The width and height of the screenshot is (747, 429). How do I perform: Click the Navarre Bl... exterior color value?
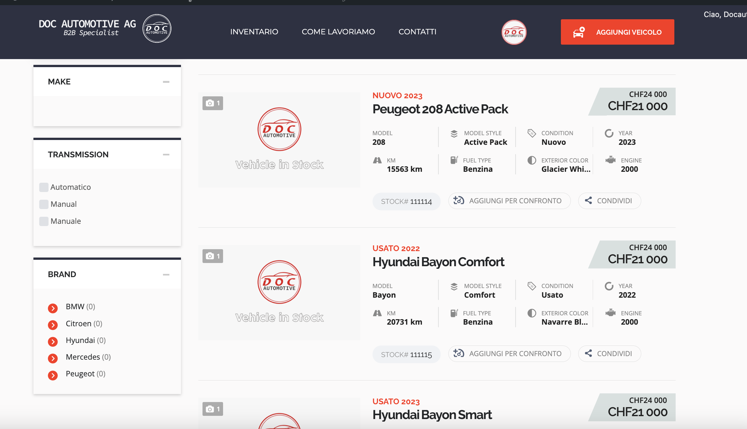[x=564, y=322]
